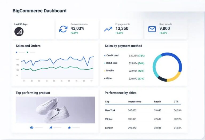Screen dimensions: 205x140
Task: Click the BigCommerce logo icon
Action: pyautogui.click(x=19, y=32)
